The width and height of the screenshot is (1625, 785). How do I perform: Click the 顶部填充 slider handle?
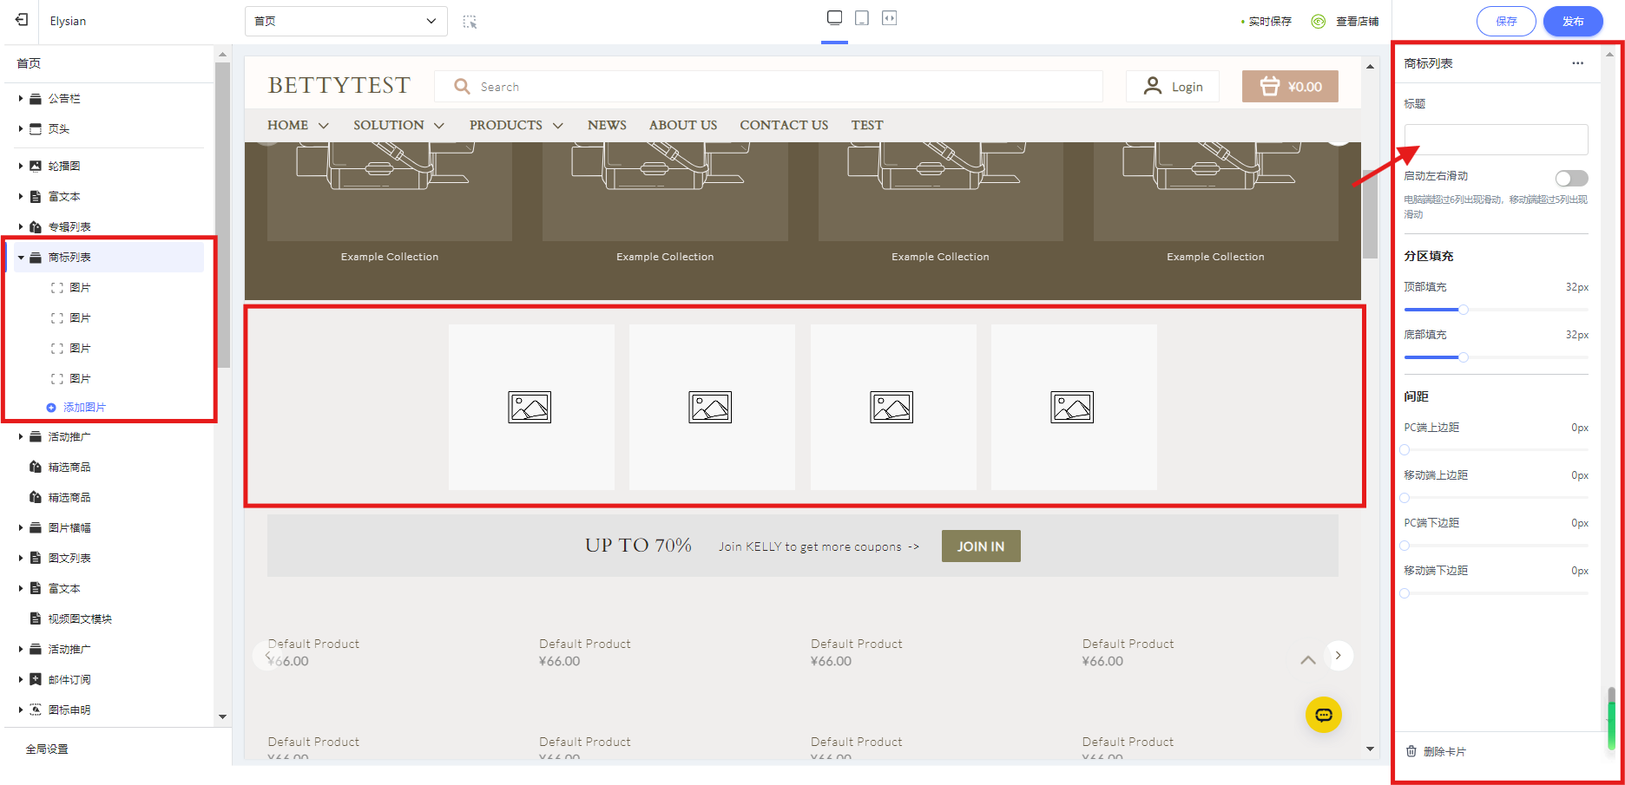1464,310
